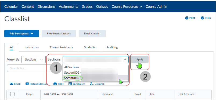Click the Email Classlist button
This screenshot has height=100, width=216.
pyautogui.click(x=92, y=34)
